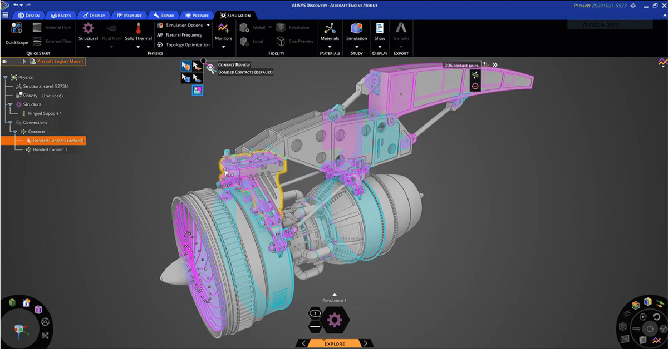
Task: Switch to the Design tab
Action: 31,15
